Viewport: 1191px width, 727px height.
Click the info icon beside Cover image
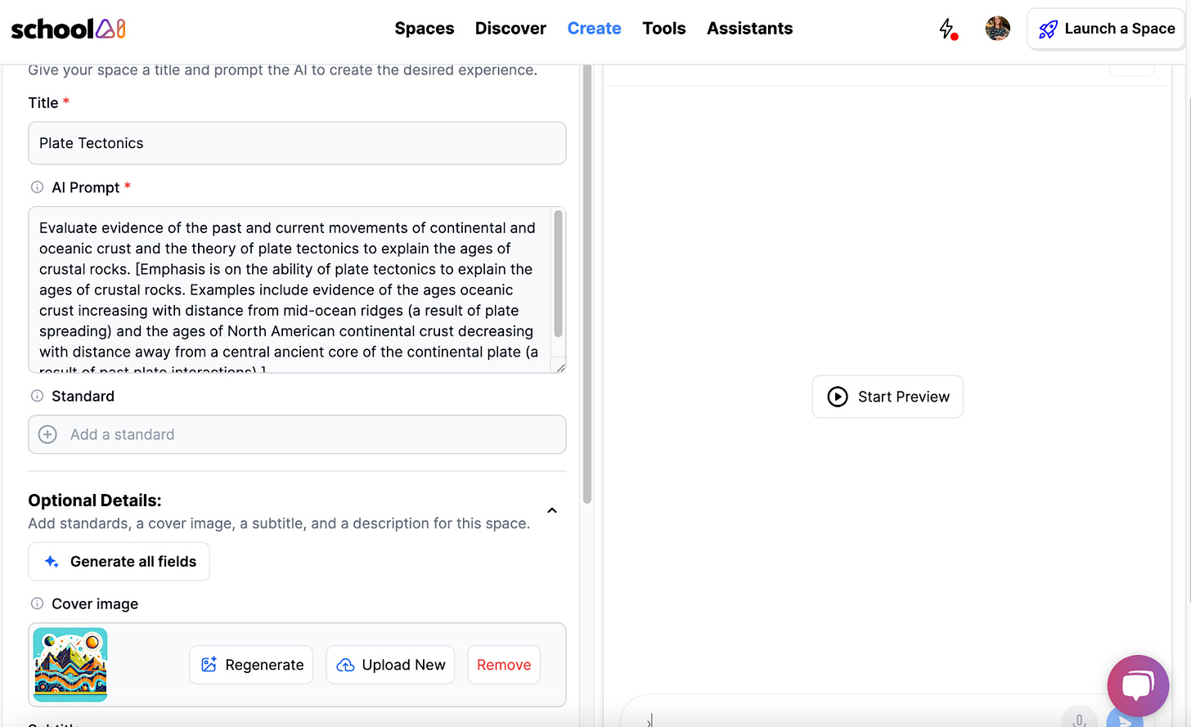pyautogui.click(x=37, y=604)
